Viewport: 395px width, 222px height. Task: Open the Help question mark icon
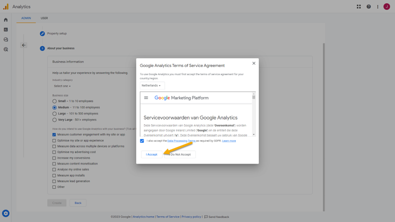coord(369,7)
